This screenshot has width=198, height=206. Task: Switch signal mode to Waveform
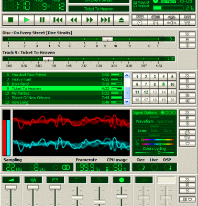[145, 121]
